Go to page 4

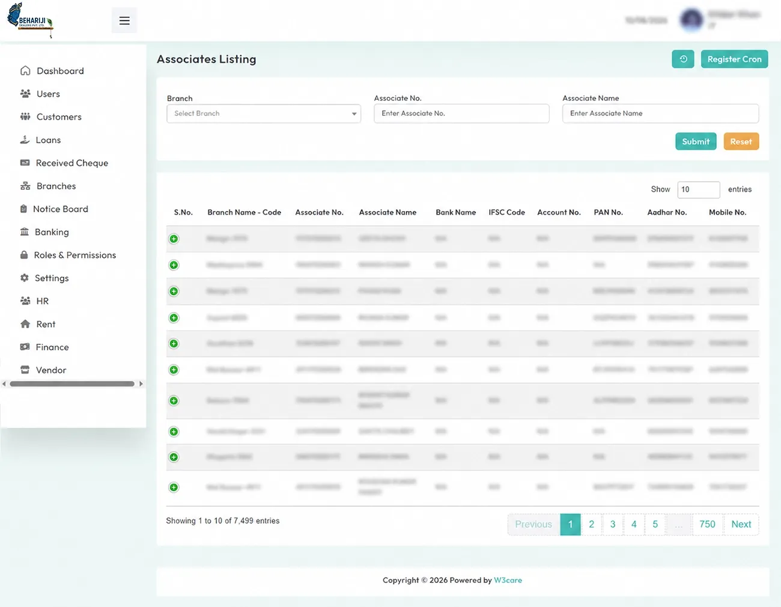click(x=634, y=524)
